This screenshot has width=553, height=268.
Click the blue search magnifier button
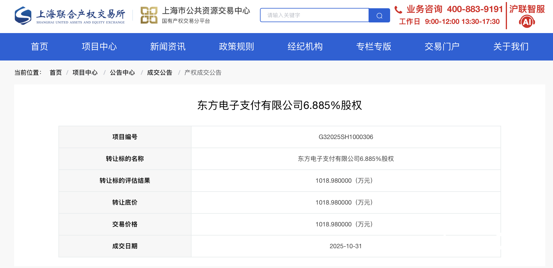point(379,15)
